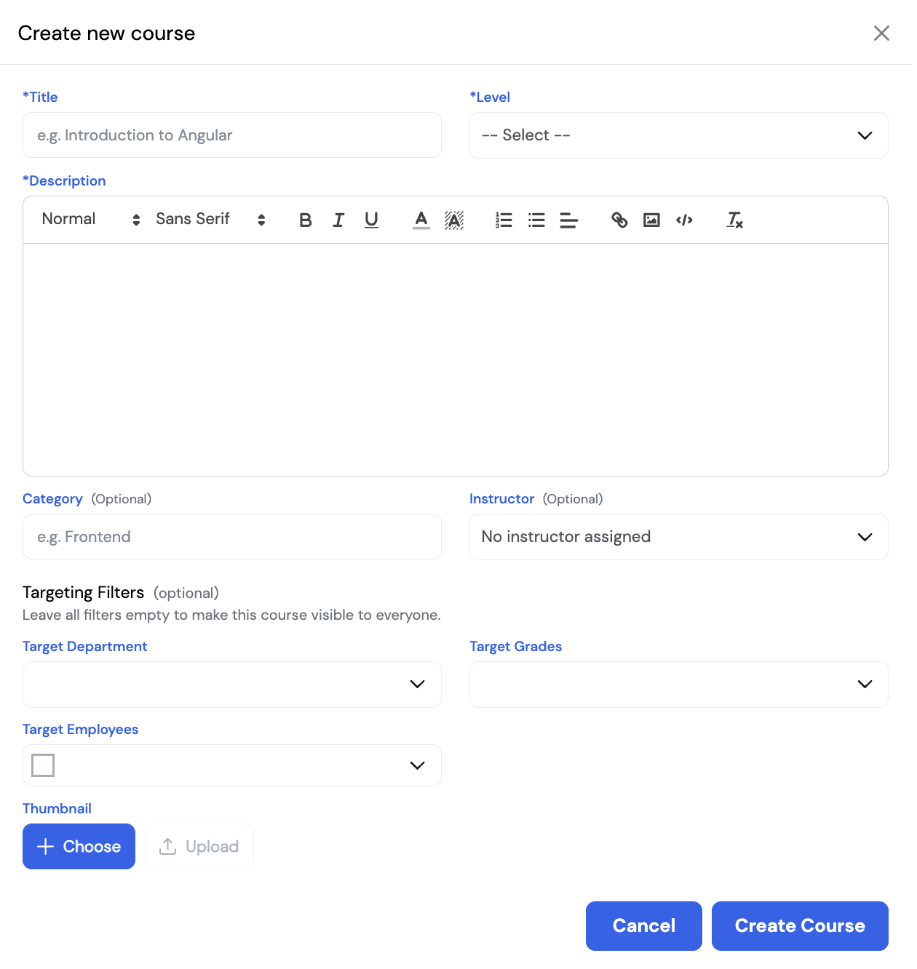The image size is (917, 969).
Task: Expand the Target Department dropdown
Action: (232, 685)
